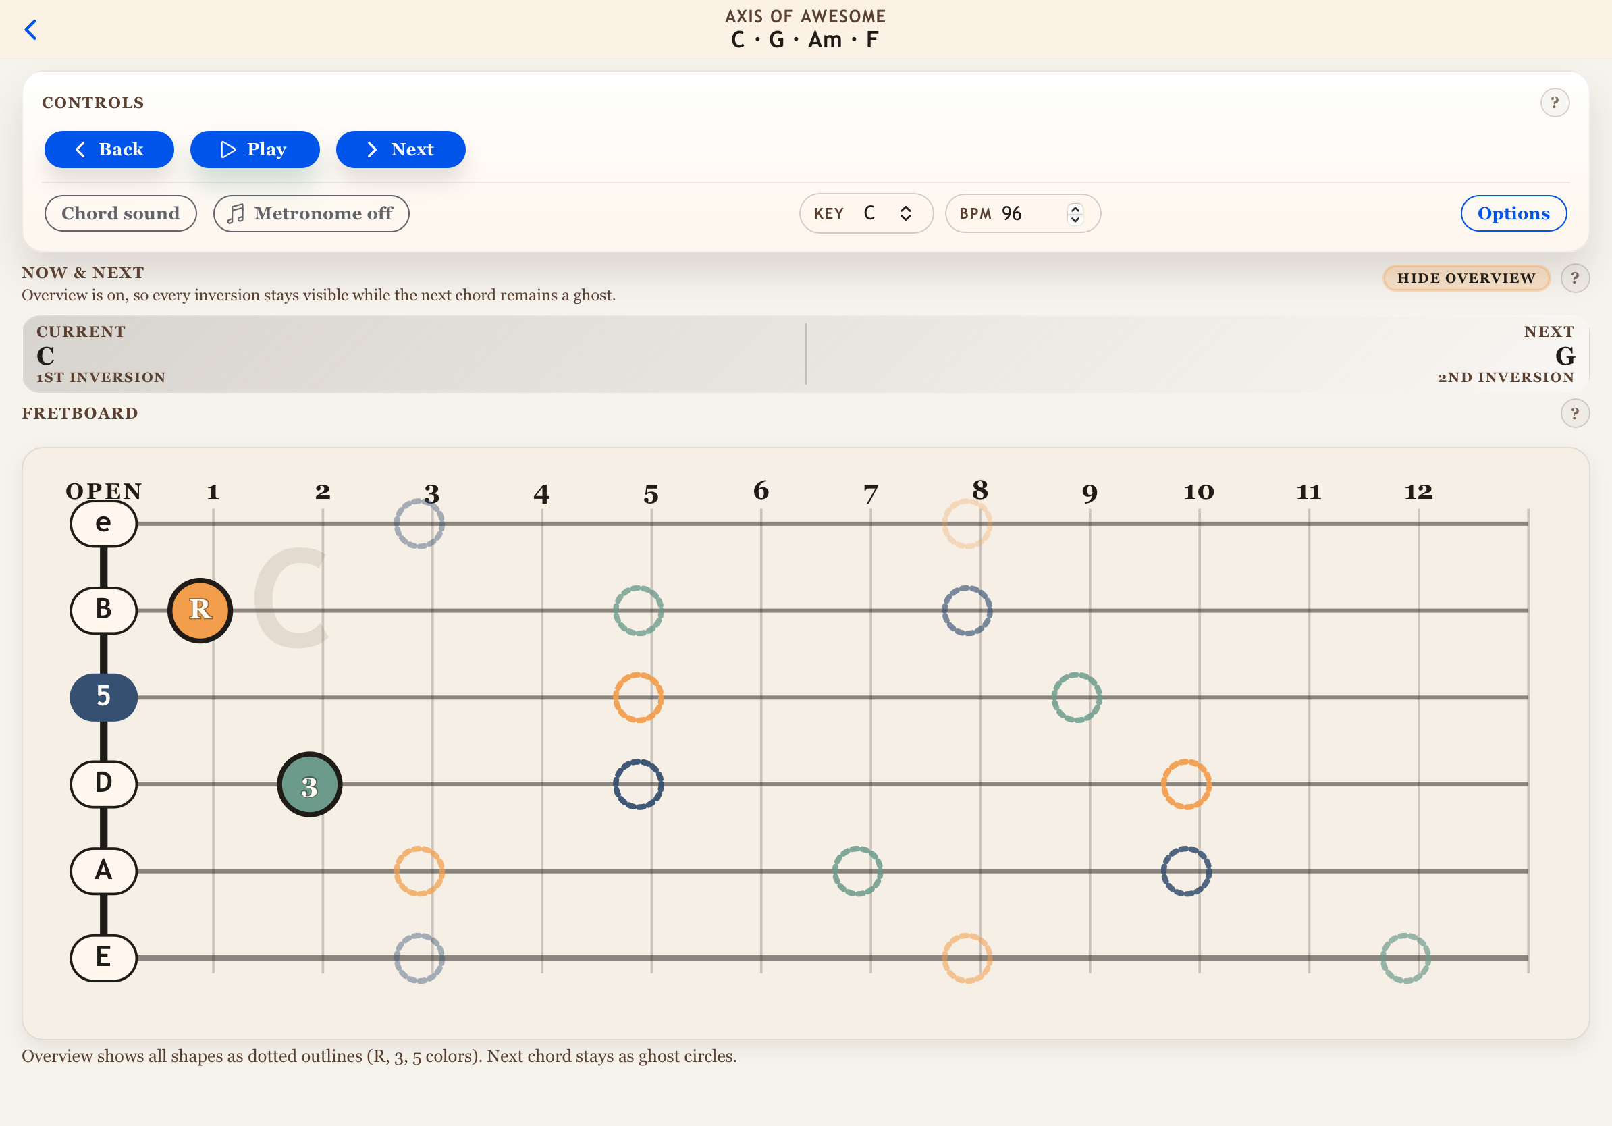Open the KEY selector dropdown
The image size is (1612, 1126).
[866, 213]
